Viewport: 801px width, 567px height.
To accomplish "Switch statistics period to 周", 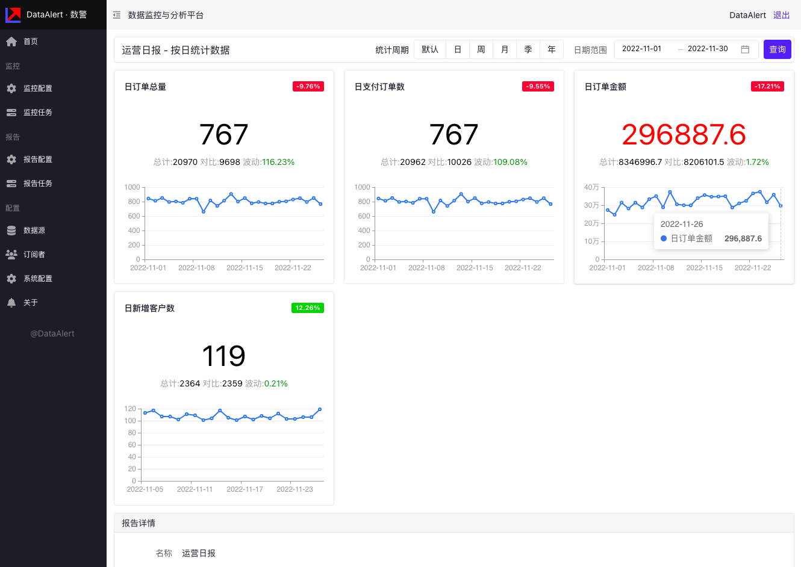I will pos(481,49).
